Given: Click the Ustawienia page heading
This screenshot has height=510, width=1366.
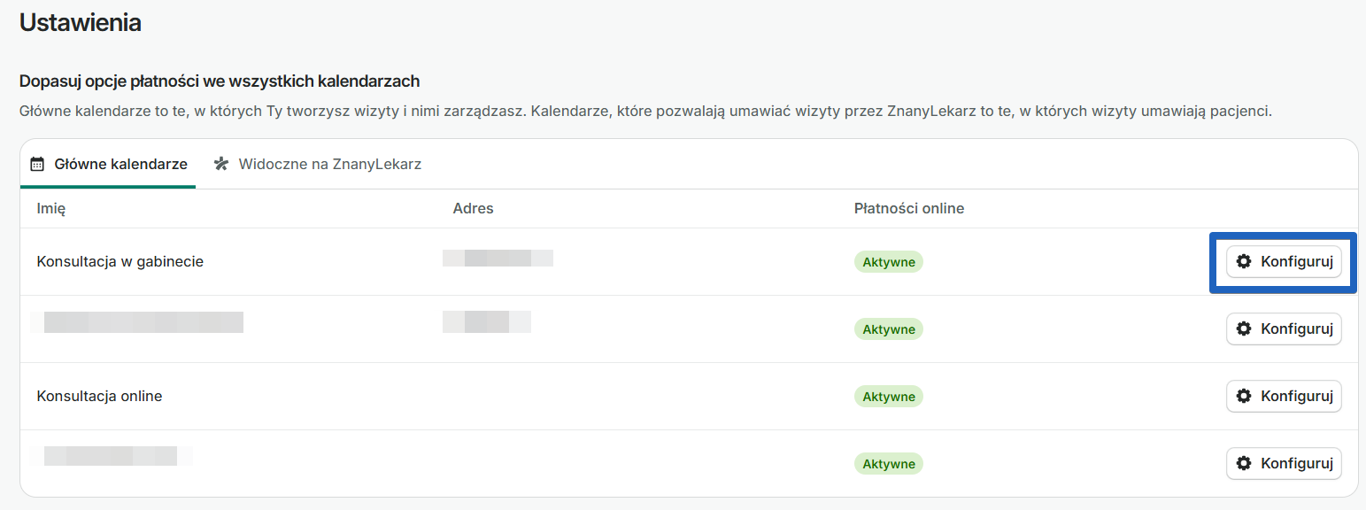Looking at the screenshot, I should [x=80, y=23].
